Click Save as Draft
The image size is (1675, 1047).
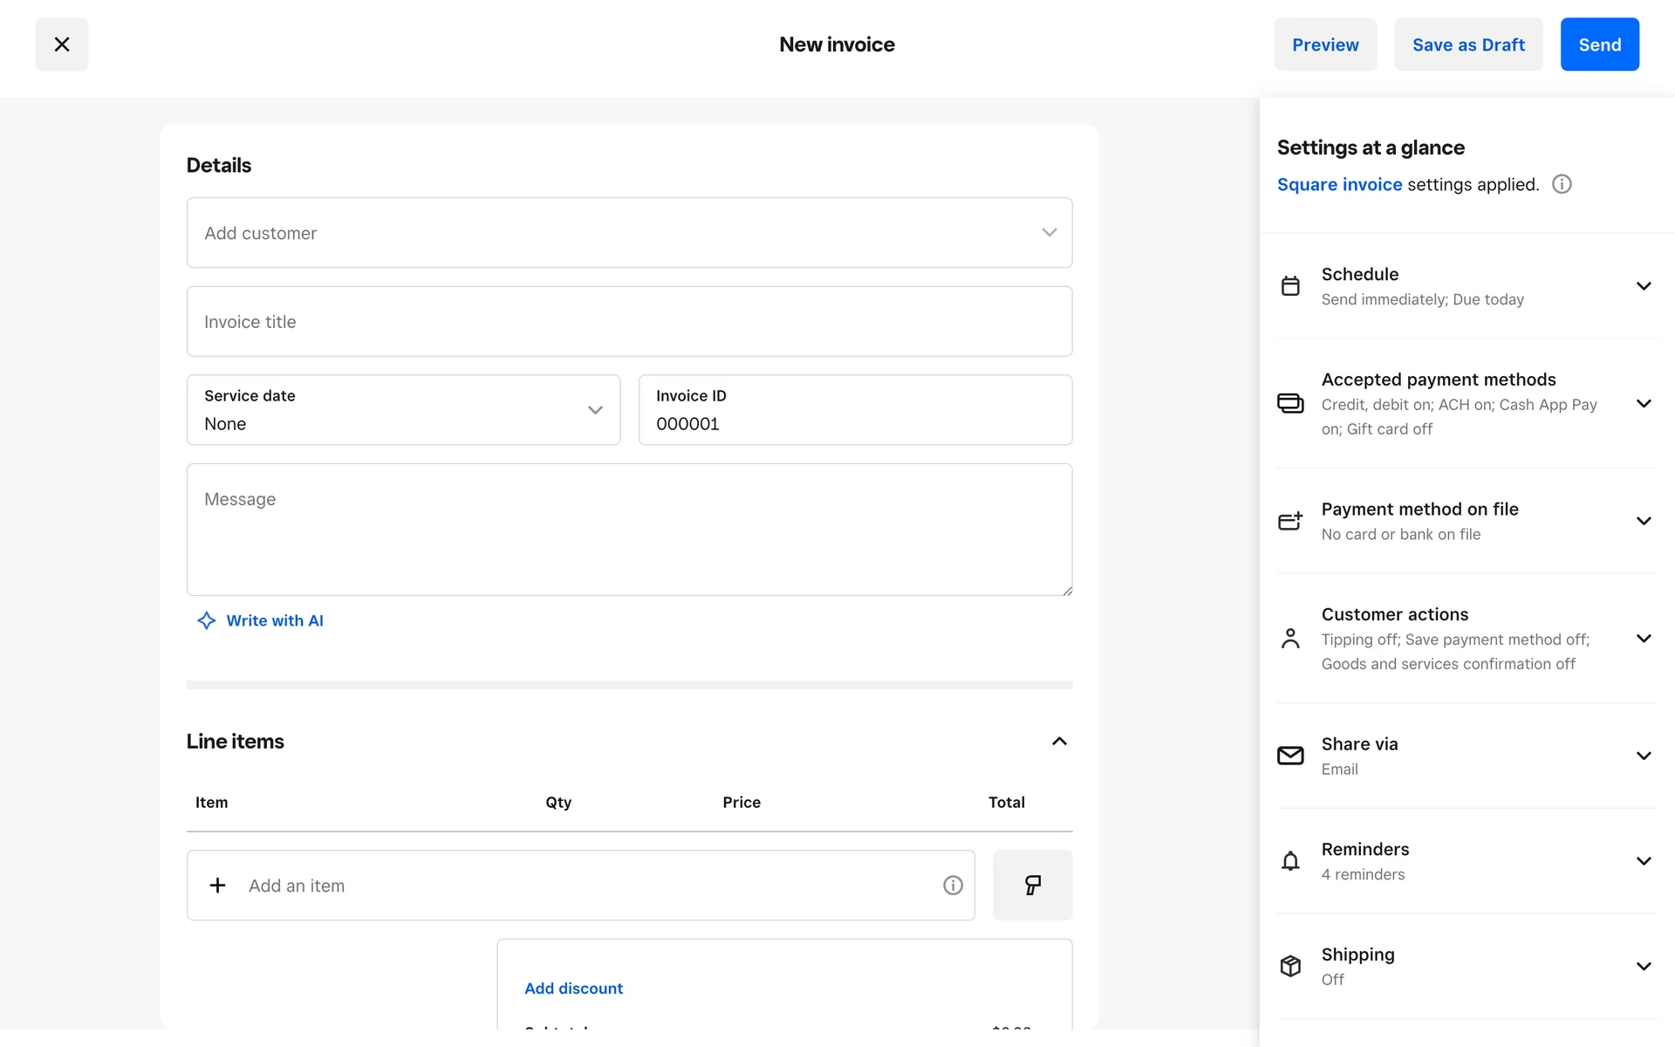coord(1468,44)
